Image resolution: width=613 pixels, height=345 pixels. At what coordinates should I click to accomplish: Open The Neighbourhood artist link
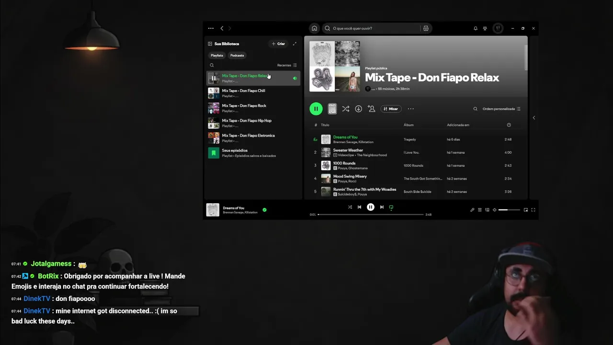coord(372,155)
